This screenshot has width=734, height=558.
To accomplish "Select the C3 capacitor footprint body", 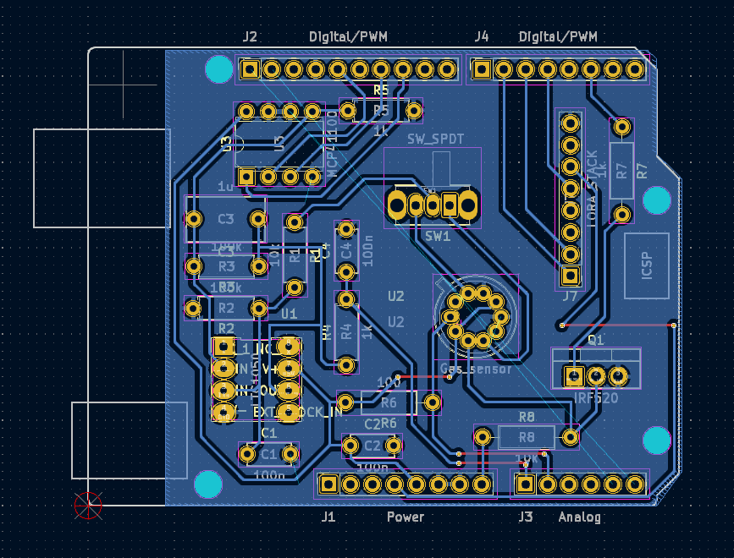I will click(226, 219).
